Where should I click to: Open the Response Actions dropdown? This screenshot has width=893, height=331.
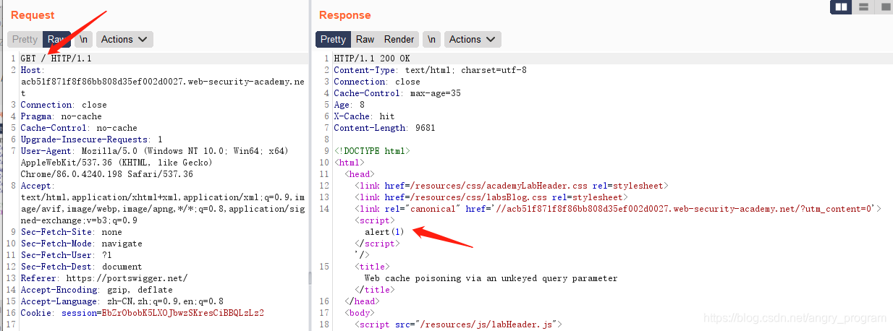coord(472,40)
